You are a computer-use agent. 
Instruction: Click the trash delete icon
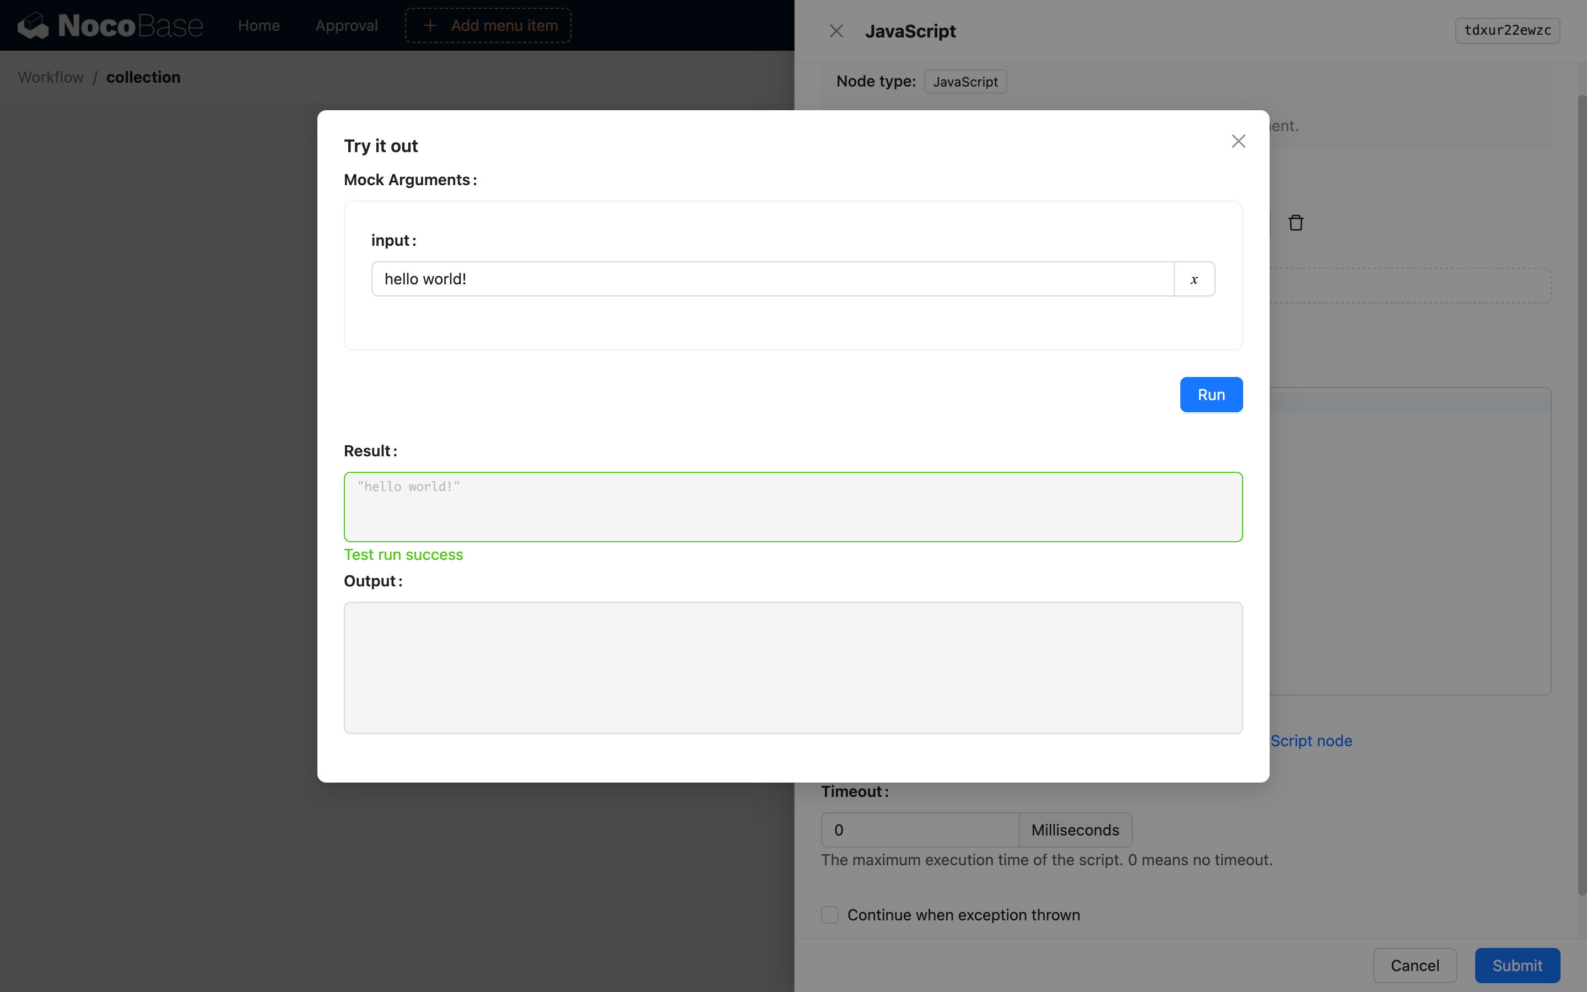pyautogui.click(x=1295, y=223)
